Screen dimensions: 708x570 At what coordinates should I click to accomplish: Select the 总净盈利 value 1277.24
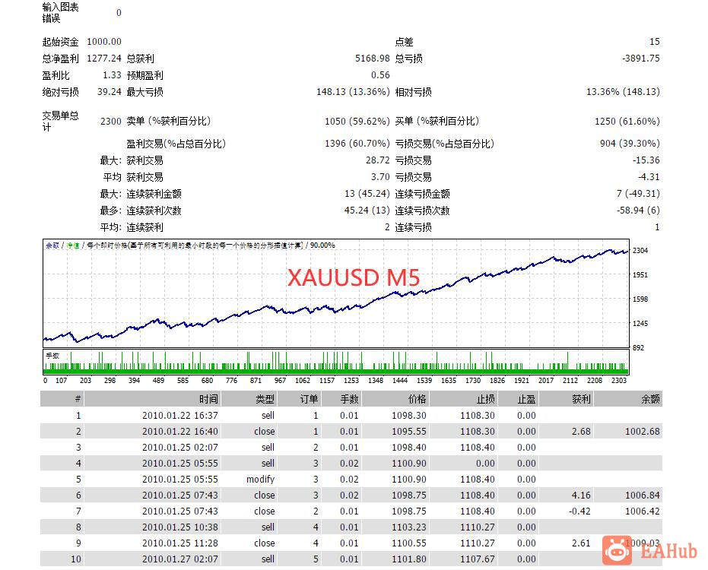(x=104, y=59)
